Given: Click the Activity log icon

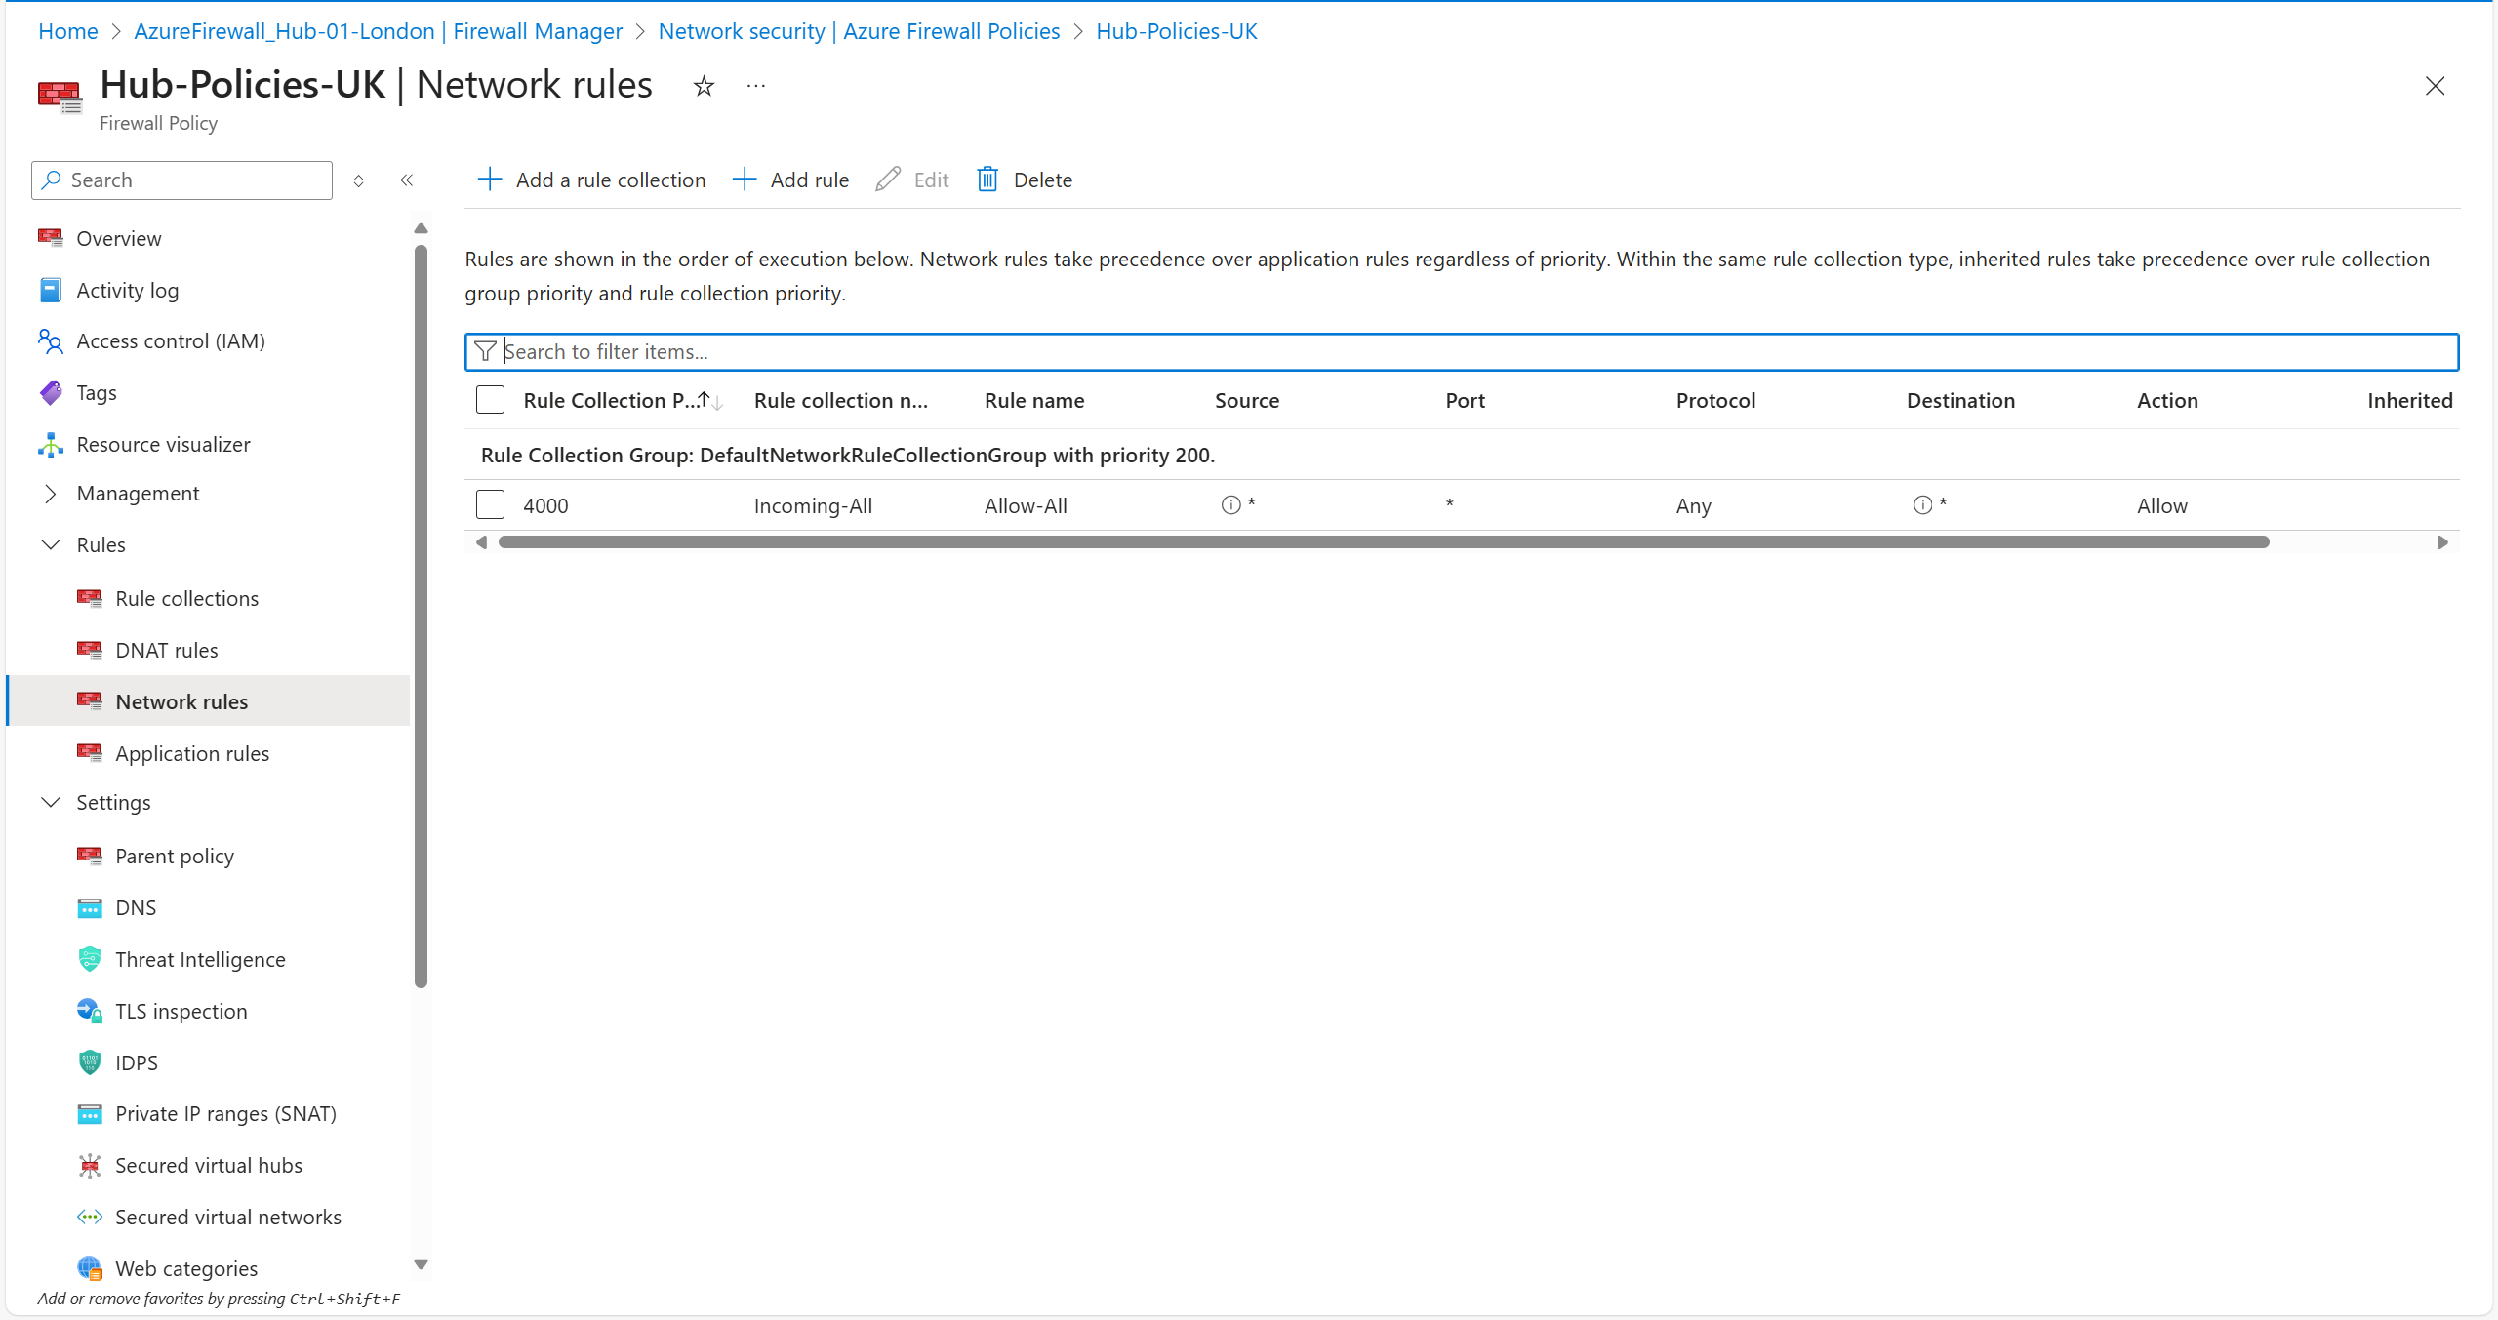Looking at the screenshot, I should (x=51, y=290).
